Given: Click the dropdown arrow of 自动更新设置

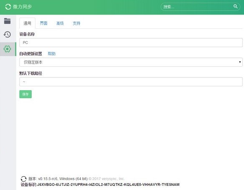Looking at the screenshot, I should 240,62.
